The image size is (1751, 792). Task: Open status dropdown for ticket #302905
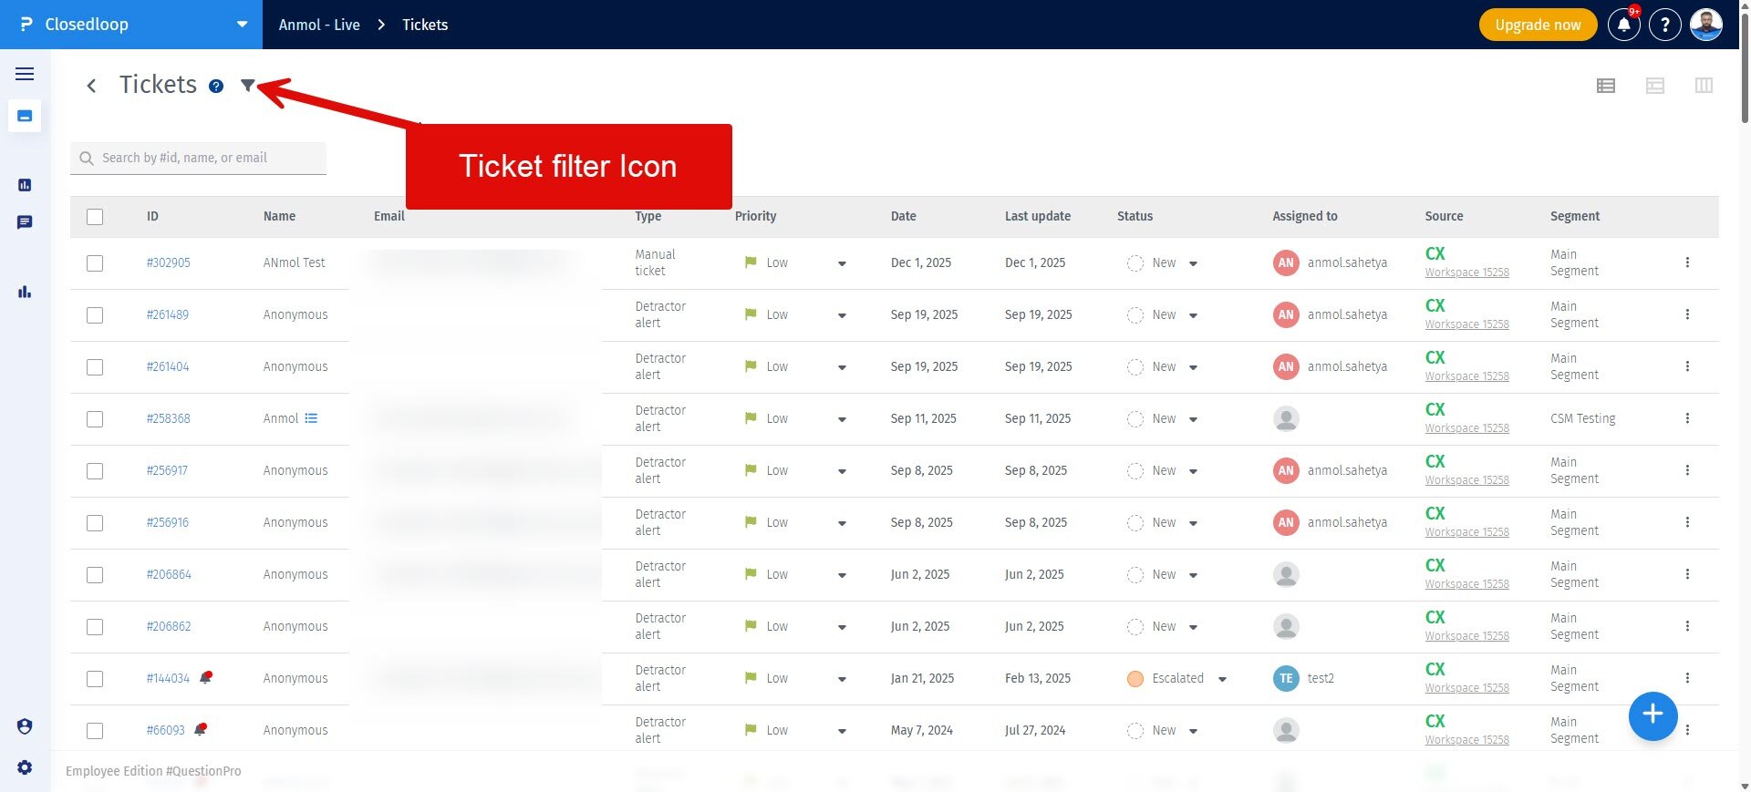coord(1193,263)
